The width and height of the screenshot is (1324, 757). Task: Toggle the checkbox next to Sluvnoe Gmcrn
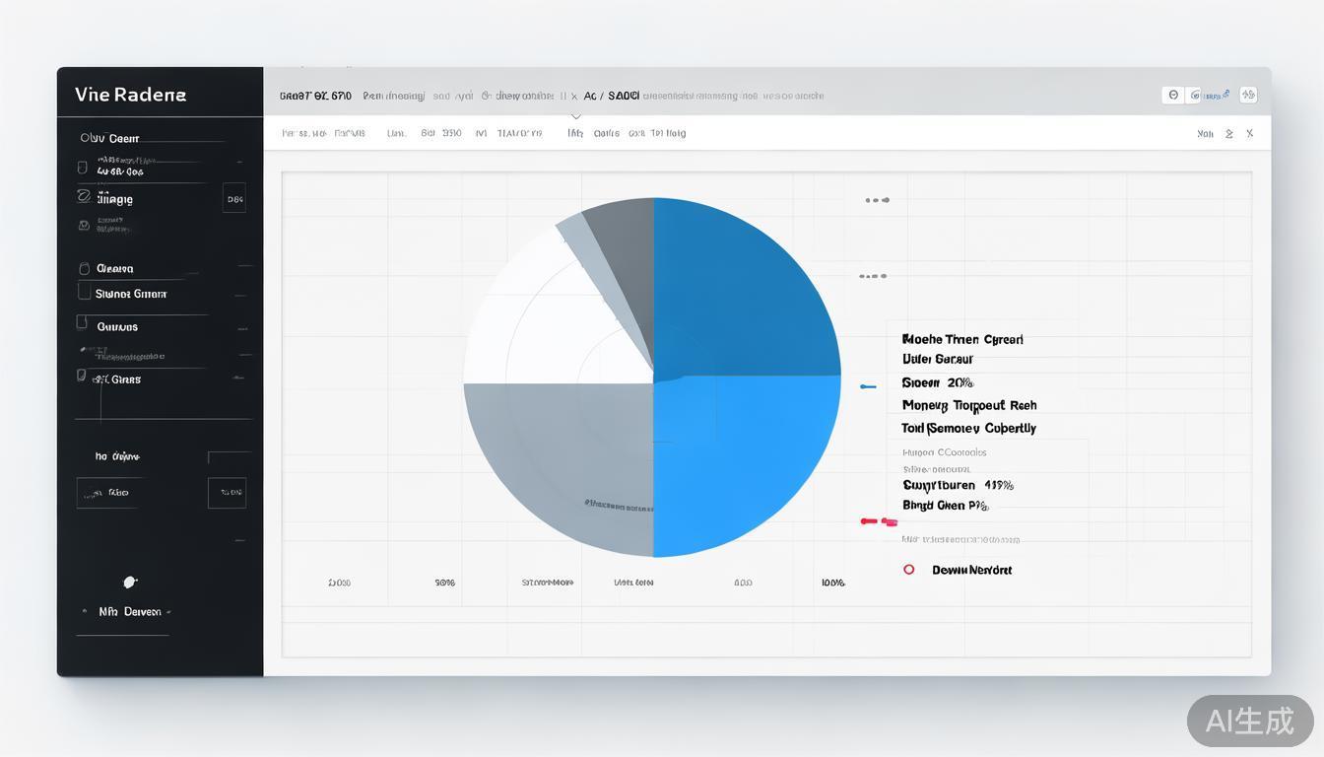point(84,293)
